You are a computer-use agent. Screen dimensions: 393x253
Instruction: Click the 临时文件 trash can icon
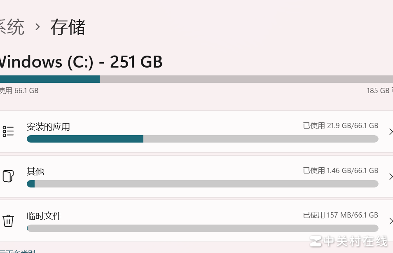coord(8,221)
